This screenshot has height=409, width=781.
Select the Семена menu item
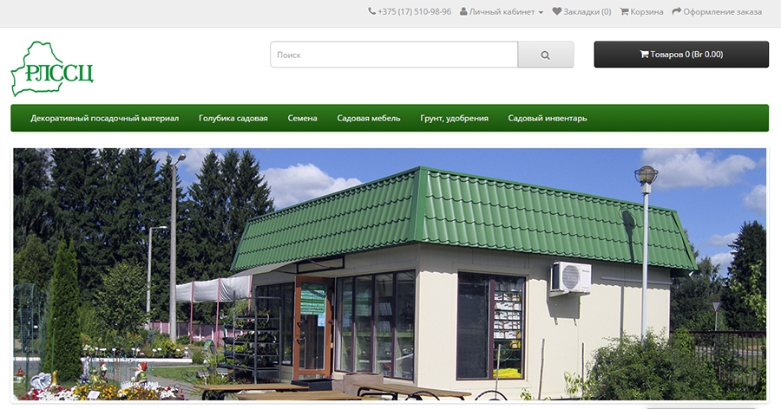click(x=302, y=119)
